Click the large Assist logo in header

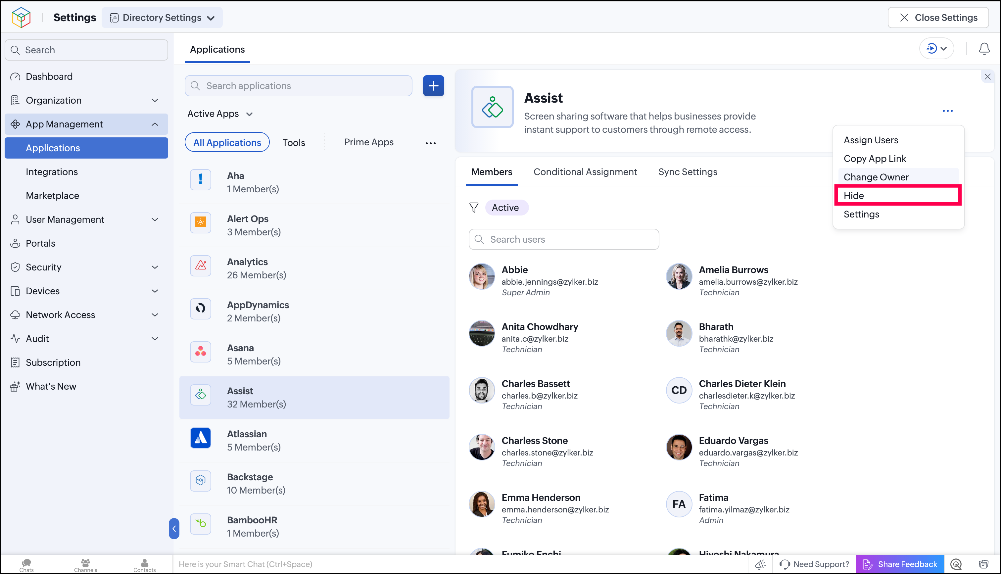pyautogui.click(x=492, y=107)
